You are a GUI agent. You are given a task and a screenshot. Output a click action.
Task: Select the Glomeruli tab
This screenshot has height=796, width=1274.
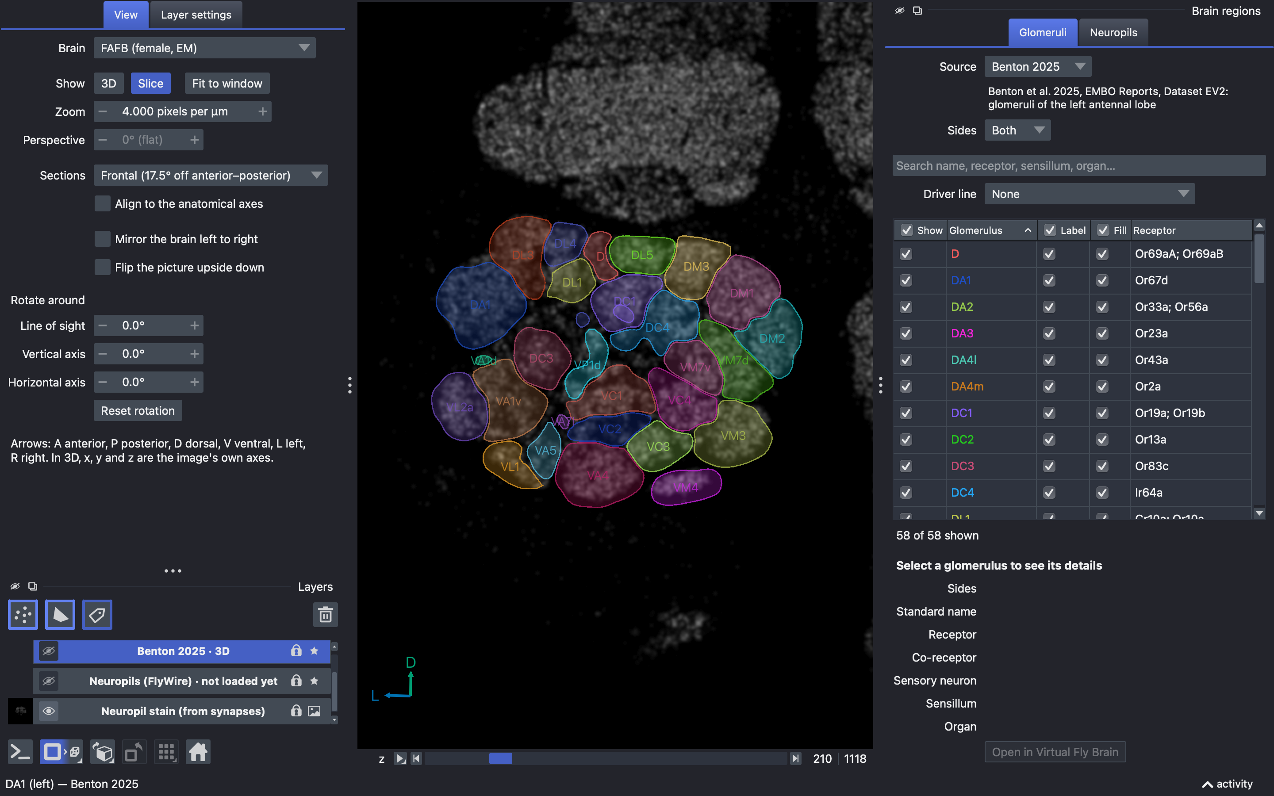click(1042, 32)
